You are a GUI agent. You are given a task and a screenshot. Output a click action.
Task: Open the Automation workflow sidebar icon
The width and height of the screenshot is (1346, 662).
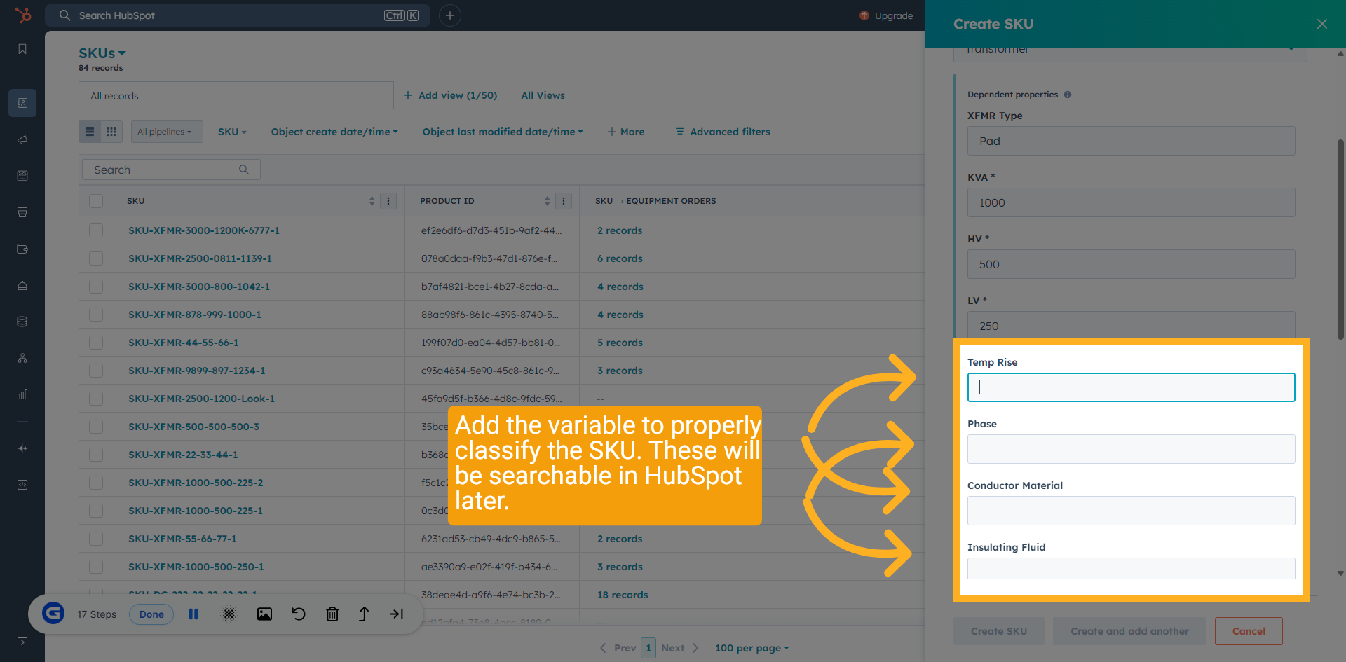[x=22, y=358]
